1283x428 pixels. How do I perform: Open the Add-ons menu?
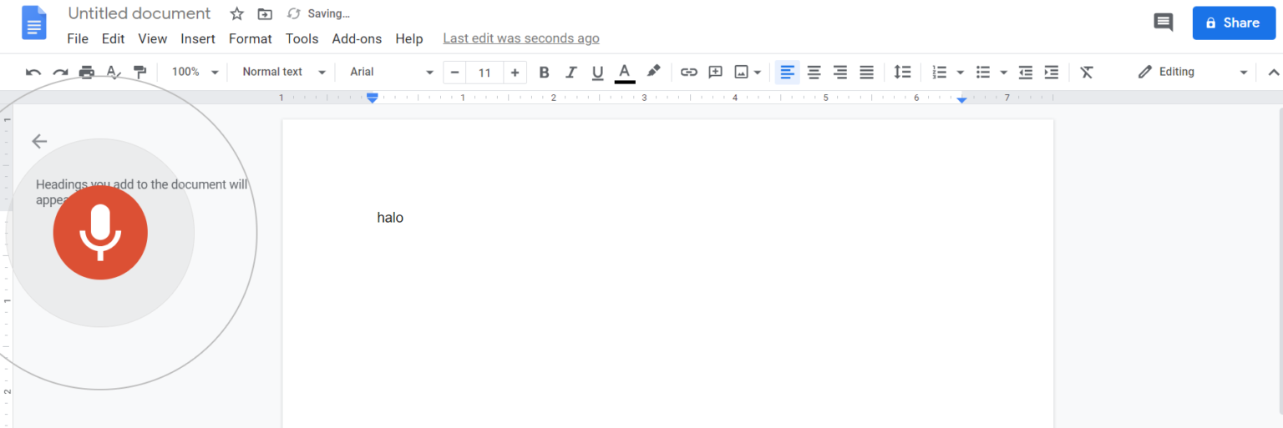pos(357,38)
